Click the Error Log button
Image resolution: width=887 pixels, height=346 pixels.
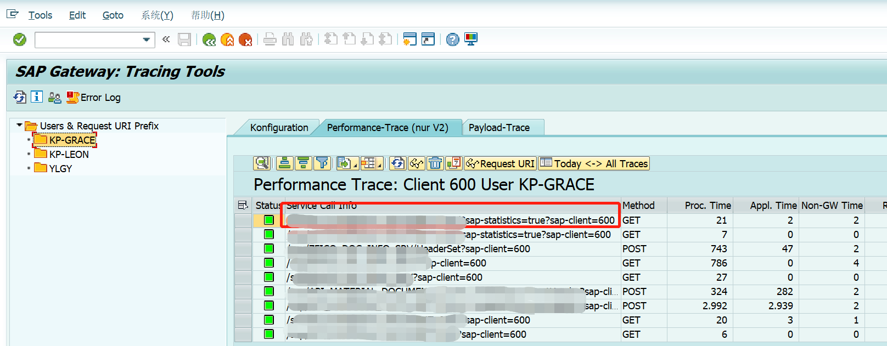(x=93, y=98)
